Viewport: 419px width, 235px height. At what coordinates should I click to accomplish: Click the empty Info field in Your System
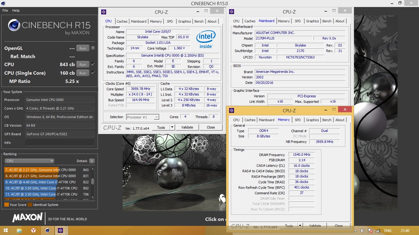60,143
